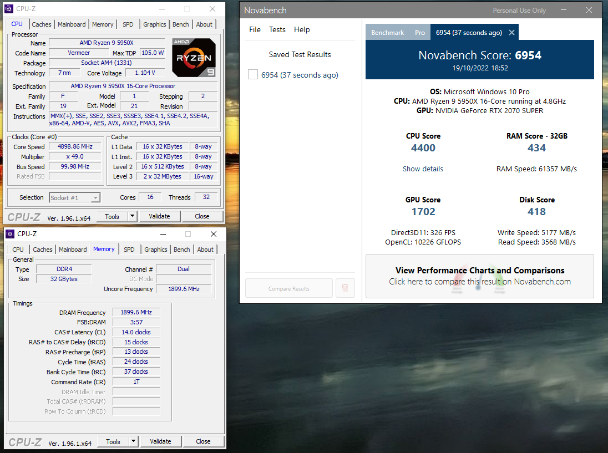Click Tools button in bottom CPU-Z window
This screenshot has width=608, height=453.
pyautogui.click(x=113, y=441)
